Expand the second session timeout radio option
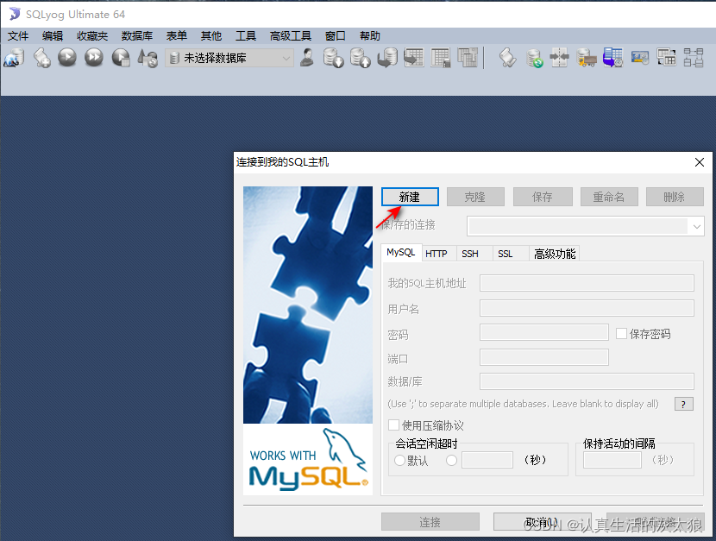Viewport: 716px width, 541px height. pyautogui.click(x=451, y=460)
